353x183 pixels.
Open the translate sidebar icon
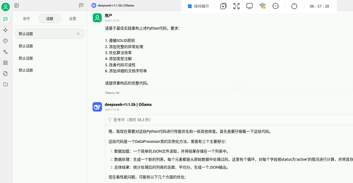(5, 52)
